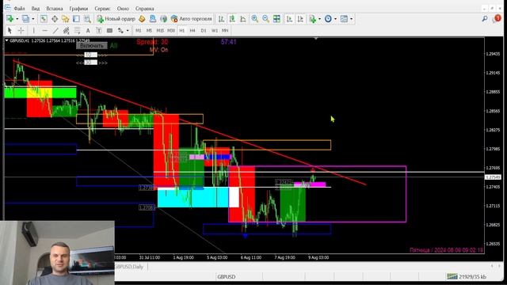Screen dimensions: 507x285
Task: Select the rectangle shape tool
Action: pos(109,30)
